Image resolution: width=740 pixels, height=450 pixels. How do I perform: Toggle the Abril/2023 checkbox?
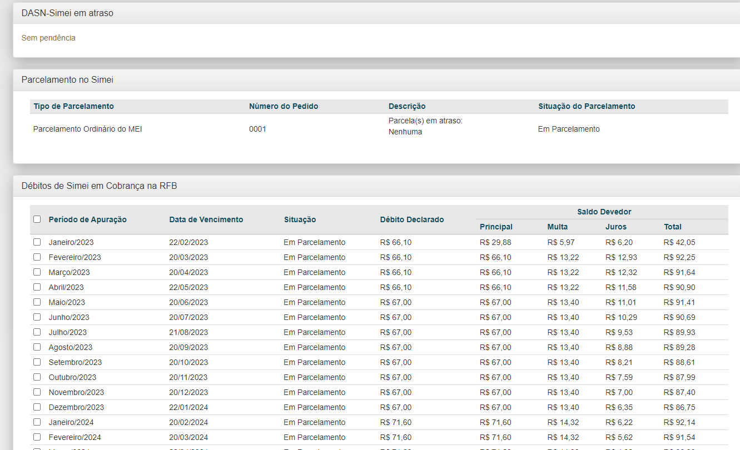pyautogui.click(x=37, y=287)
